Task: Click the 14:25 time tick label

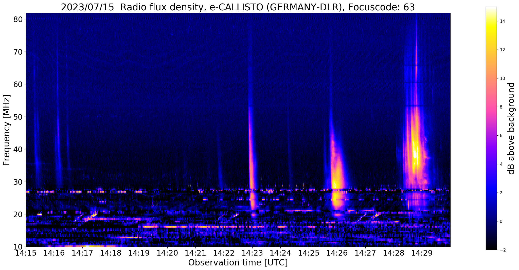Action: coord(309,253)
